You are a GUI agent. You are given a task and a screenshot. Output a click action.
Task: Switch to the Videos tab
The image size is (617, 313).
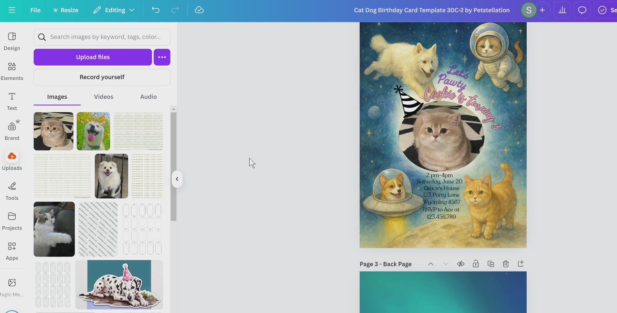pos(104,97)
